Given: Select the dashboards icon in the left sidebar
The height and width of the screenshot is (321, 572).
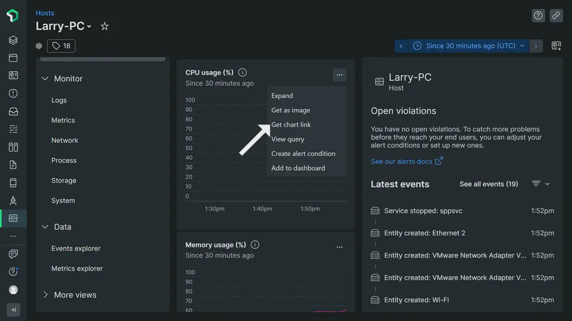Looking at the screenshot, I should [13, 75].
